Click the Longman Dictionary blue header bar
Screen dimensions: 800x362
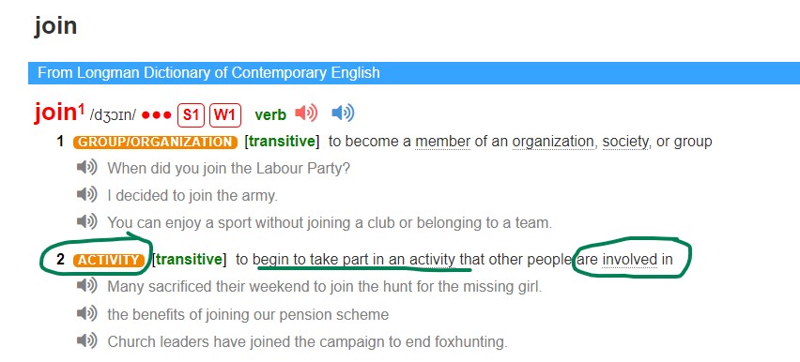pyautogui.click(x=414, y=73)
